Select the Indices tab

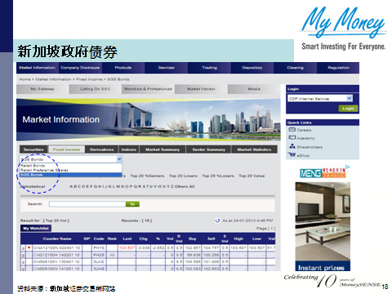pyautogui.click(x=129, y=149)
